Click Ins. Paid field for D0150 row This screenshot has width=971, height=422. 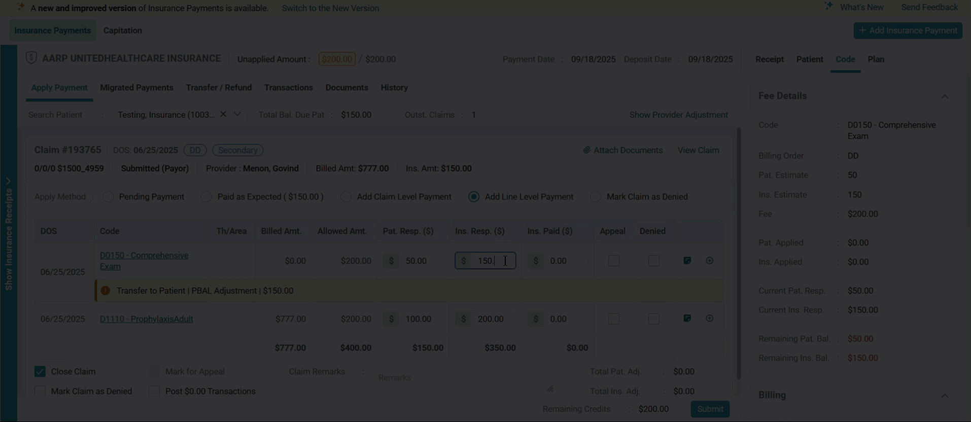tap(558, 261)
